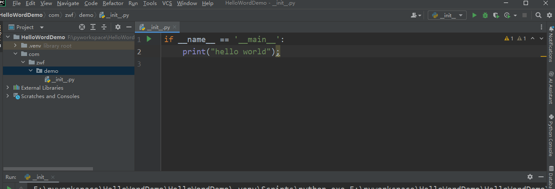Viewport: 555px width, 189px height.
Task: Run with coverage shield icon
Action: pos(496,15)
